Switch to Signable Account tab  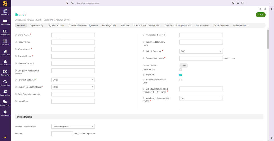56,25
